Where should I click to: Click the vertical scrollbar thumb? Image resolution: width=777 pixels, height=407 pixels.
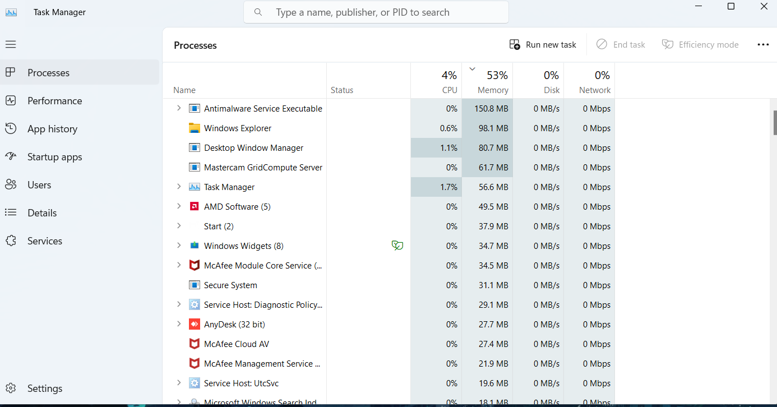coord(775,123)
